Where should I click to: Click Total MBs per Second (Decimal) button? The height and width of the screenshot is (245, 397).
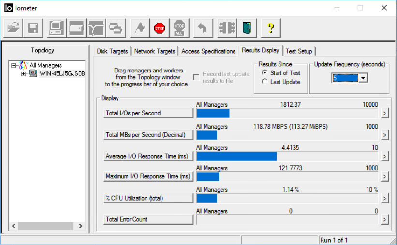148,135
